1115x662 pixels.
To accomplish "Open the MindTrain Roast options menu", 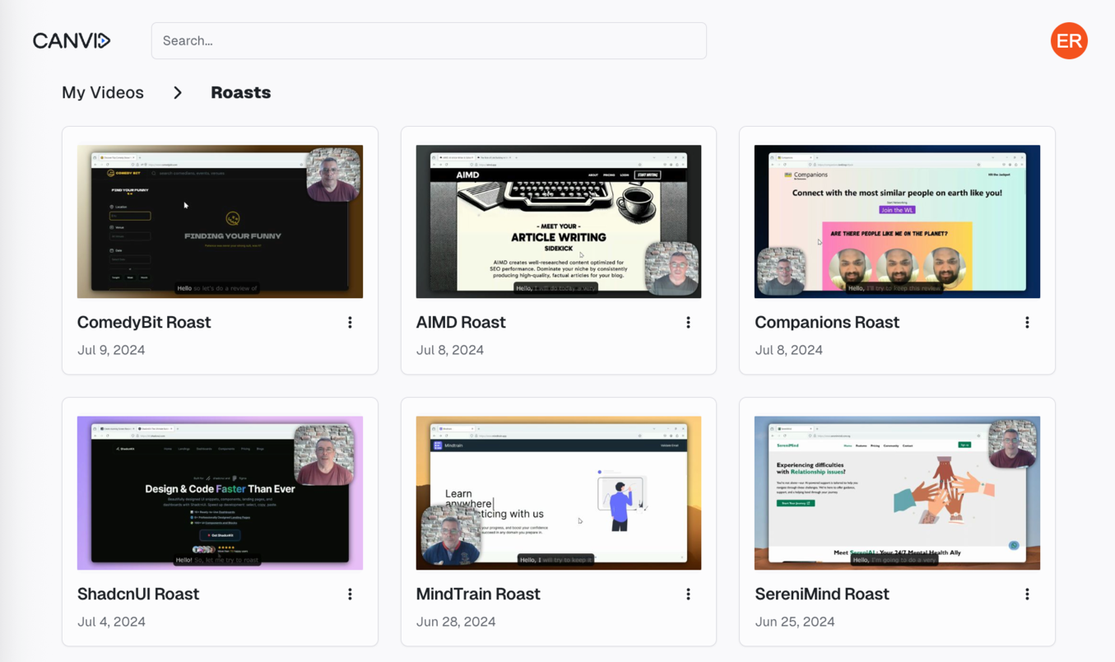I will click(688, 594).
